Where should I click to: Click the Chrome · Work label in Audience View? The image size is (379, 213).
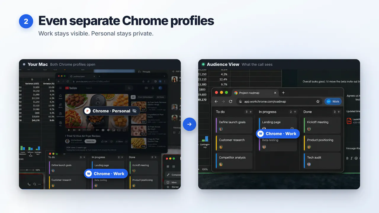[278, 134]
